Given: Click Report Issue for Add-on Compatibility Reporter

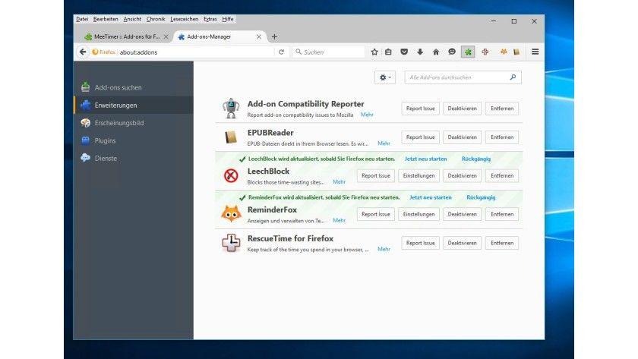Looking at the screenshot, I should [x=420, y=109].
